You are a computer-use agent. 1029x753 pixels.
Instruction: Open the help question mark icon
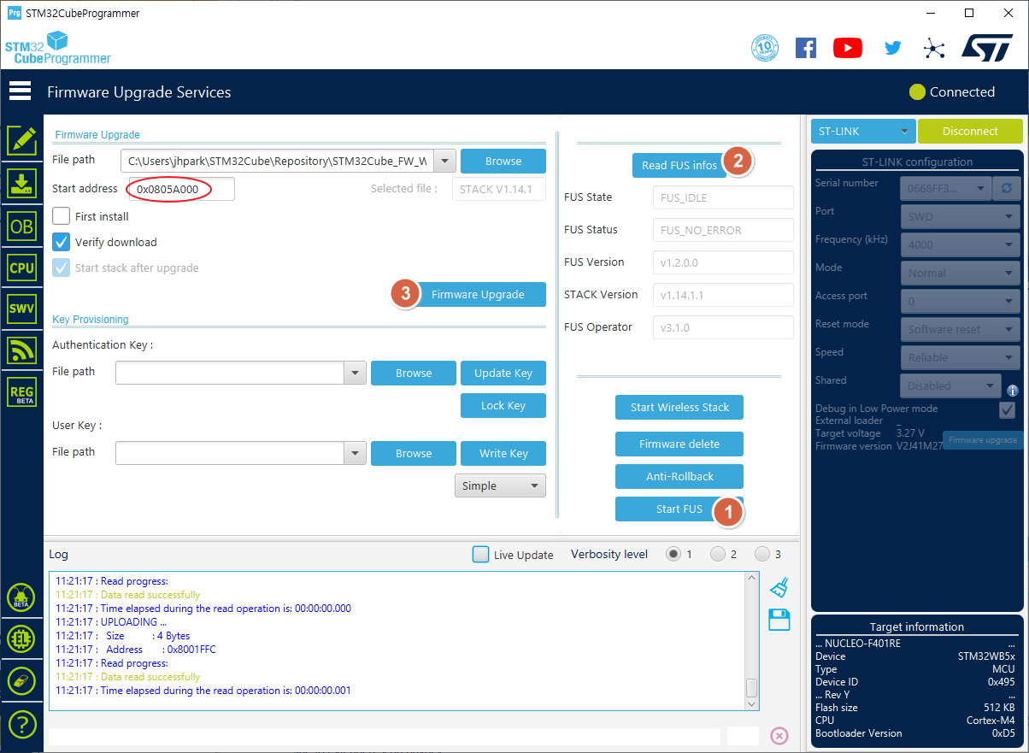point(21,724)
